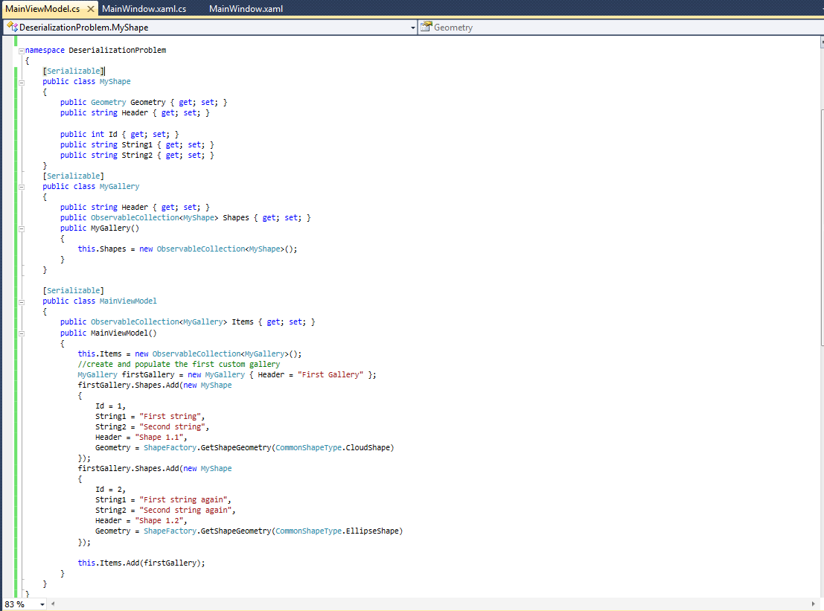Click the horizontal scrollbar left arrow
This screenshot has width=824, height=611.
[54, 604]
